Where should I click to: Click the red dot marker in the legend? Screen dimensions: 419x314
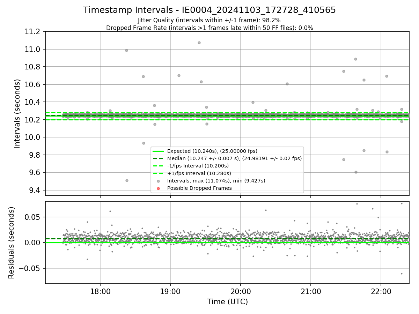[158, 188]
